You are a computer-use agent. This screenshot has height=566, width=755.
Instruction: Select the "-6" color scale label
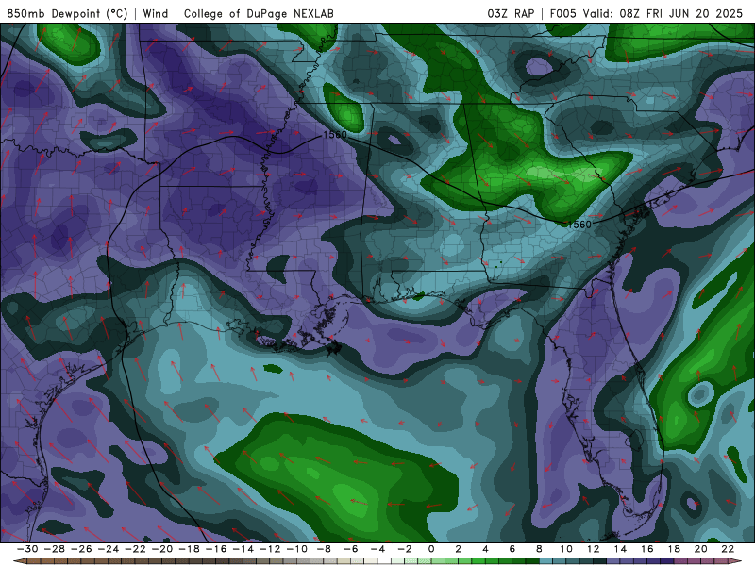click(x=351, y=549)
